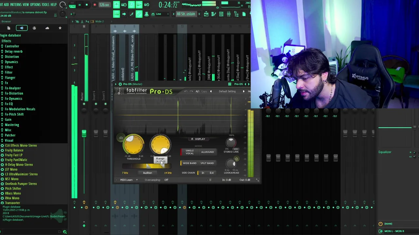Image resolution: width=419 pixels, height=235 pixels.
Task: Click the stamp icon in the toolbar
Action: [146, 14]
